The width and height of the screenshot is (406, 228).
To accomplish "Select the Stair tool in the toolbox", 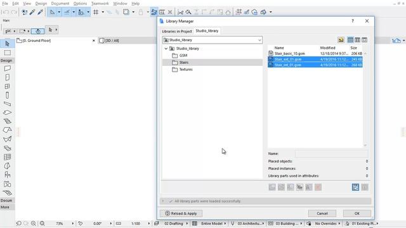I will [7, 121].
